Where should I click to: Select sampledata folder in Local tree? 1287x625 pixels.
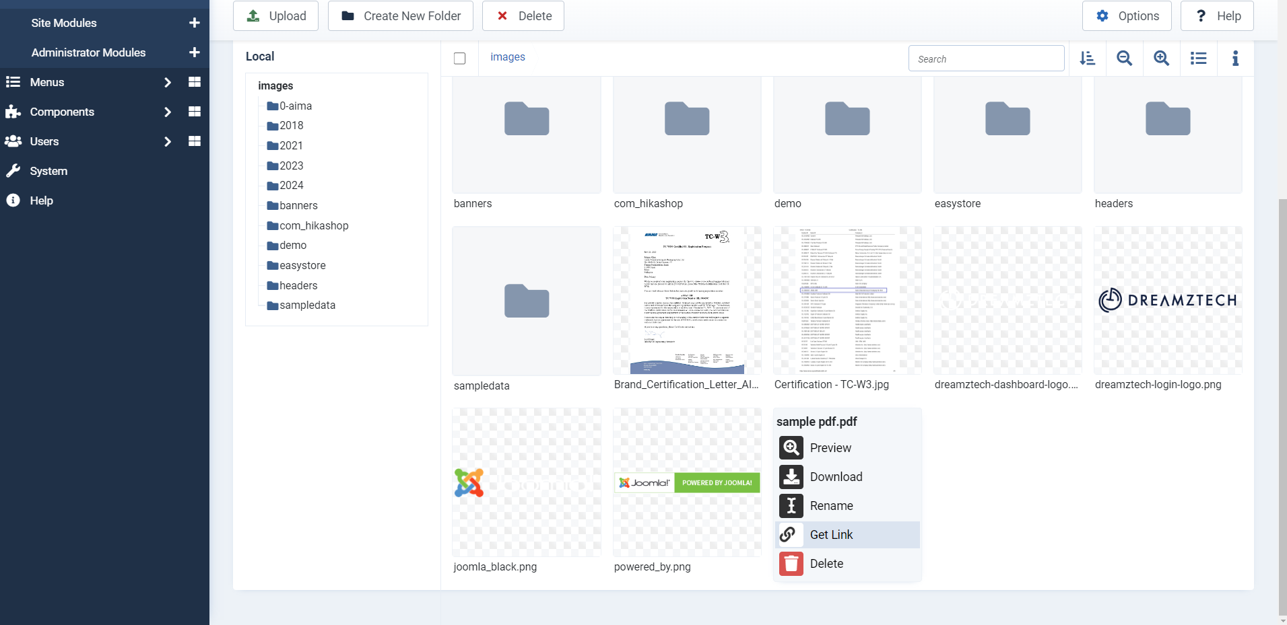(x=301, y=305)
